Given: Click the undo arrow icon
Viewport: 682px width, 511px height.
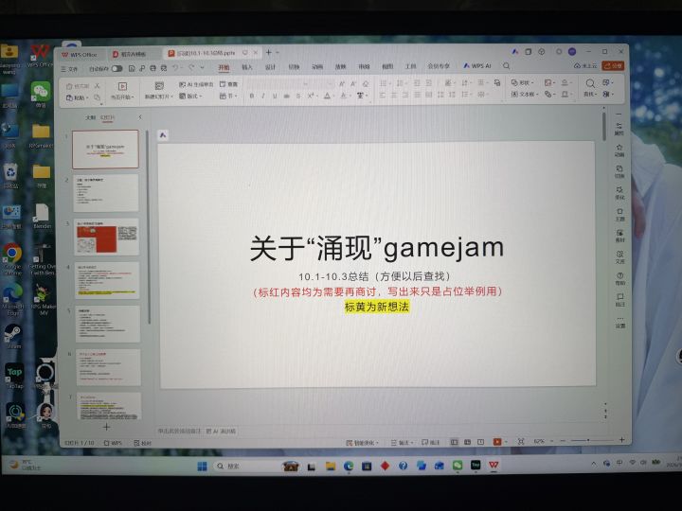Looking at the screenshot, I should pos(175,68).
